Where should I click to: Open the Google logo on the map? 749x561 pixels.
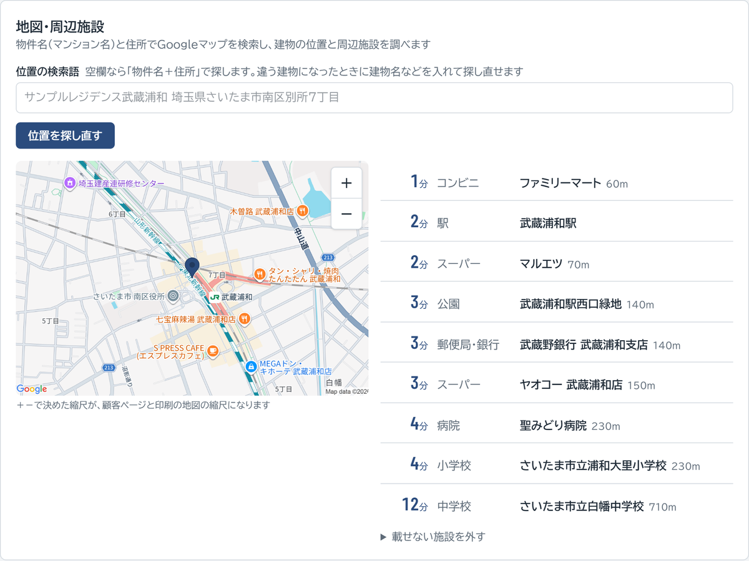pos(32,389)
